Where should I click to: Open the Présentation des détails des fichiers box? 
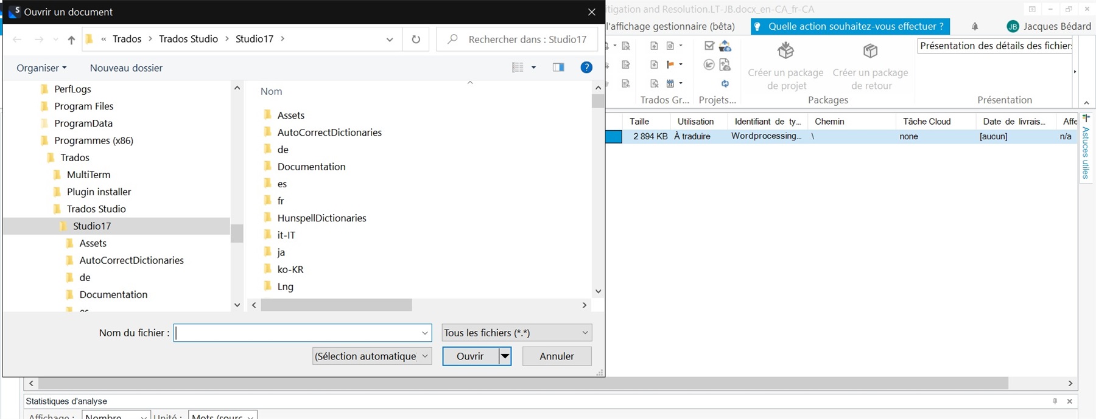(995, 46)
